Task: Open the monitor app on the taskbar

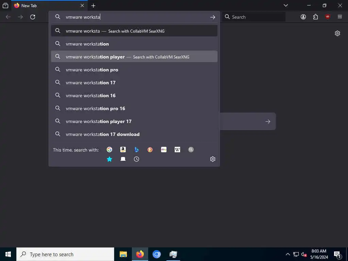Action: point(173,254)
